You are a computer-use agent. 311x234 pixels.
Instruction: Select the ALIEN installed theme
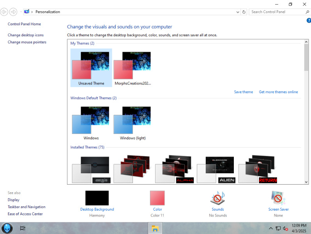[x=216, y=169]
